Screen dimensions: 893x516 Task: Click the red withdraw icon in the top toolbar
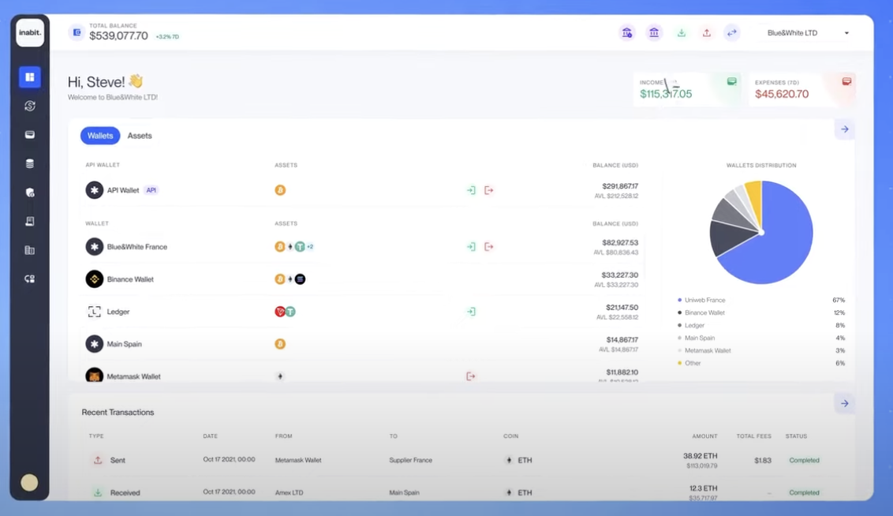[707, 32]
